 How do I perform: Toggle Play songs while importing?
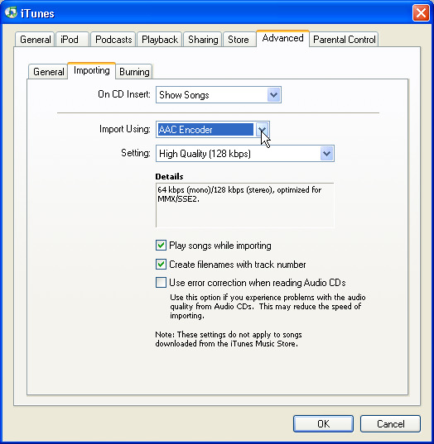[x=161, y=246]
